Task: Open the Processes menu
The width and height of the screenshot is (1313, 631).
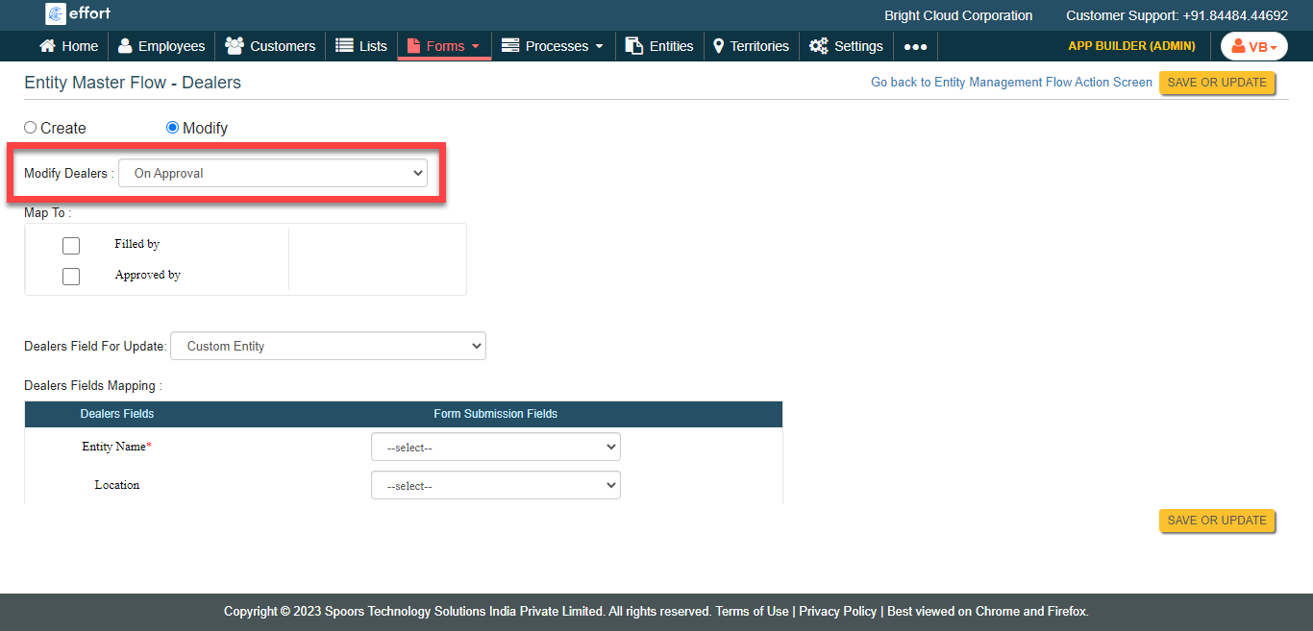Action: tap(553, 46)
